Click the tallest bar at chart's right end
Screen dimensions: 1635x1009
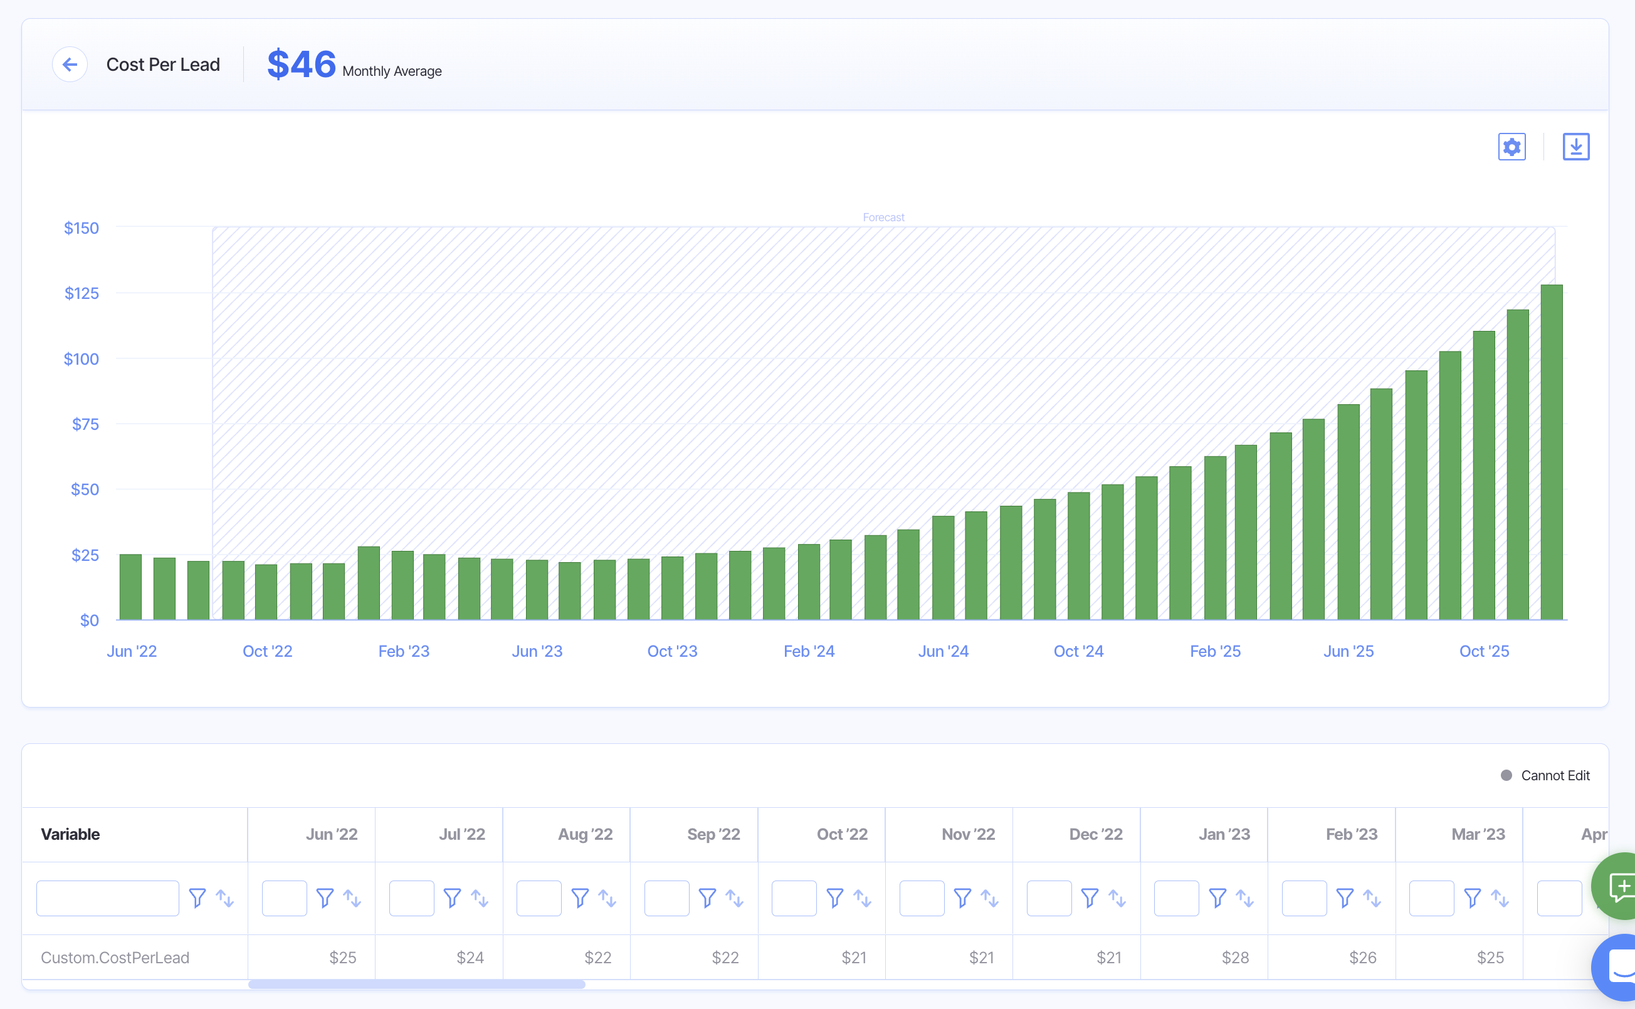[x=1551, y=452]
